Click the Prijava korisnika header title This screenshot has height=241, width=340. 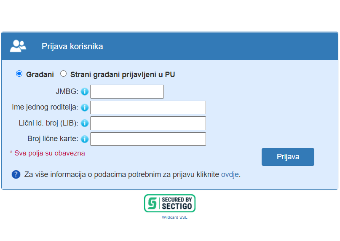[x=72, y=46]
